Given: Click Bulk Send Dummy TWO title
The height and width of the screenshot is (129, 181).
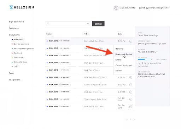Looking at the screenshot, I should (95, 77).
